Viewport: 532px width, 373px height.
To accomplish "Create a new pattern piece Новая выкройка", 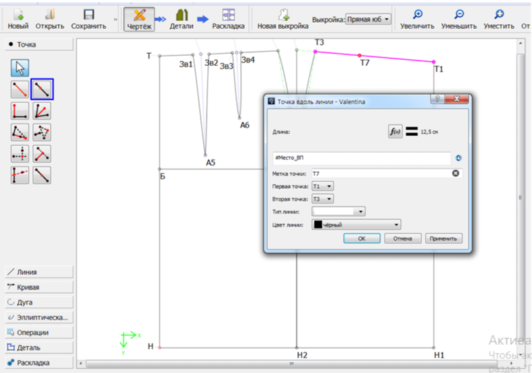I will pyautogui.click(x=283, y=19).
